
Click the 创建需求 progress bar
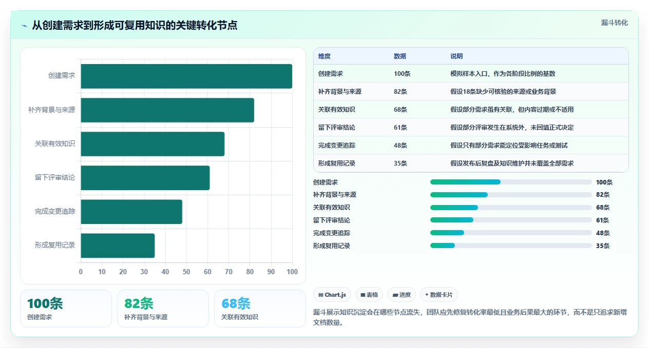click(511, 182)
